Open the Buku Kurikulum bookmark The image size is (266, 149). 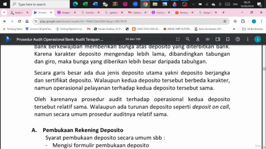(x=209, y=29)
